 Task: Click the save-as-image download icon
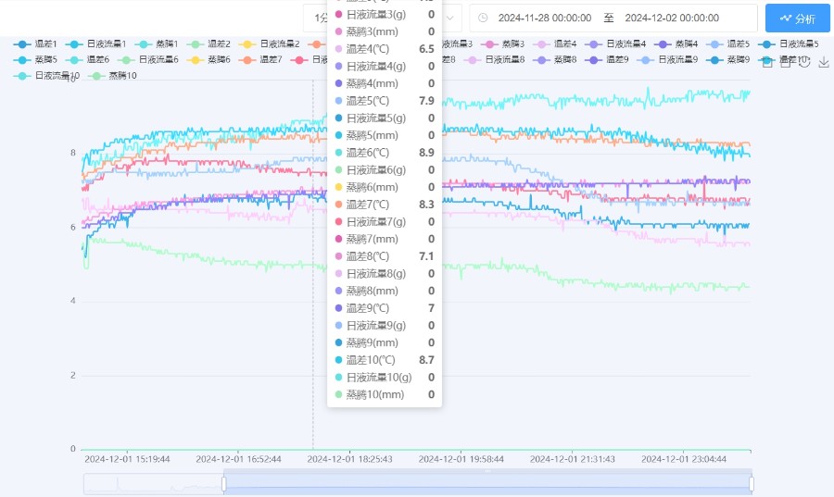tap(824, 63)
